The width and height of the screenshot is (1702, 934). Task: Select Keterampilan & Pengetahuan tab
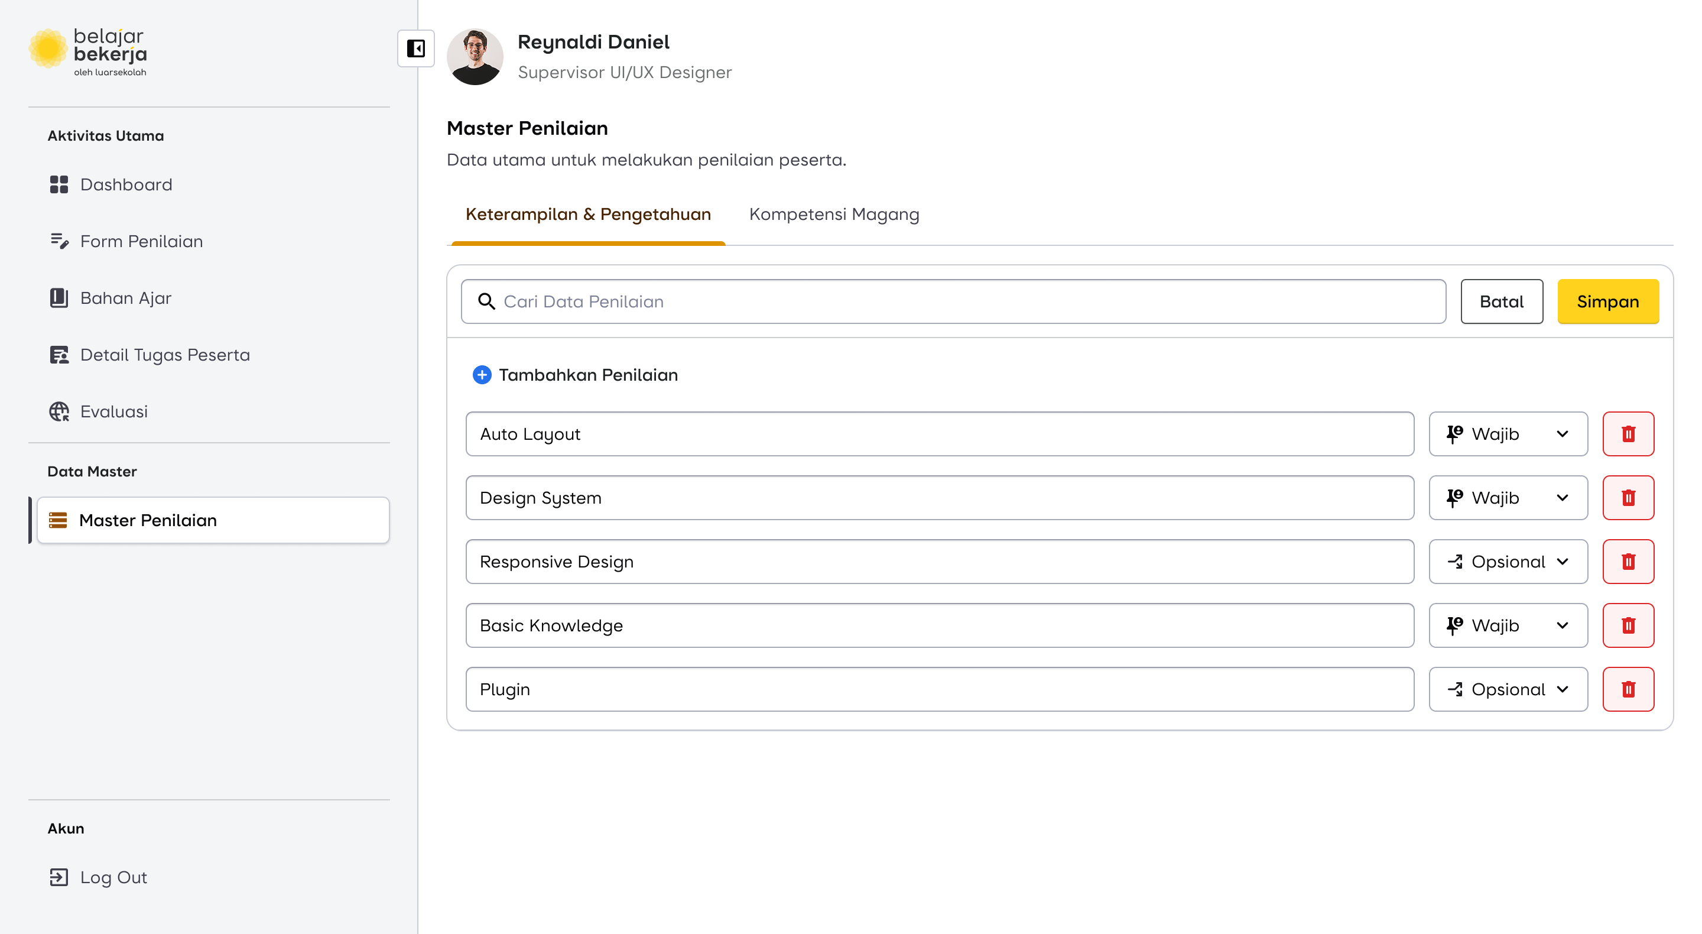(x=587, y=214)
